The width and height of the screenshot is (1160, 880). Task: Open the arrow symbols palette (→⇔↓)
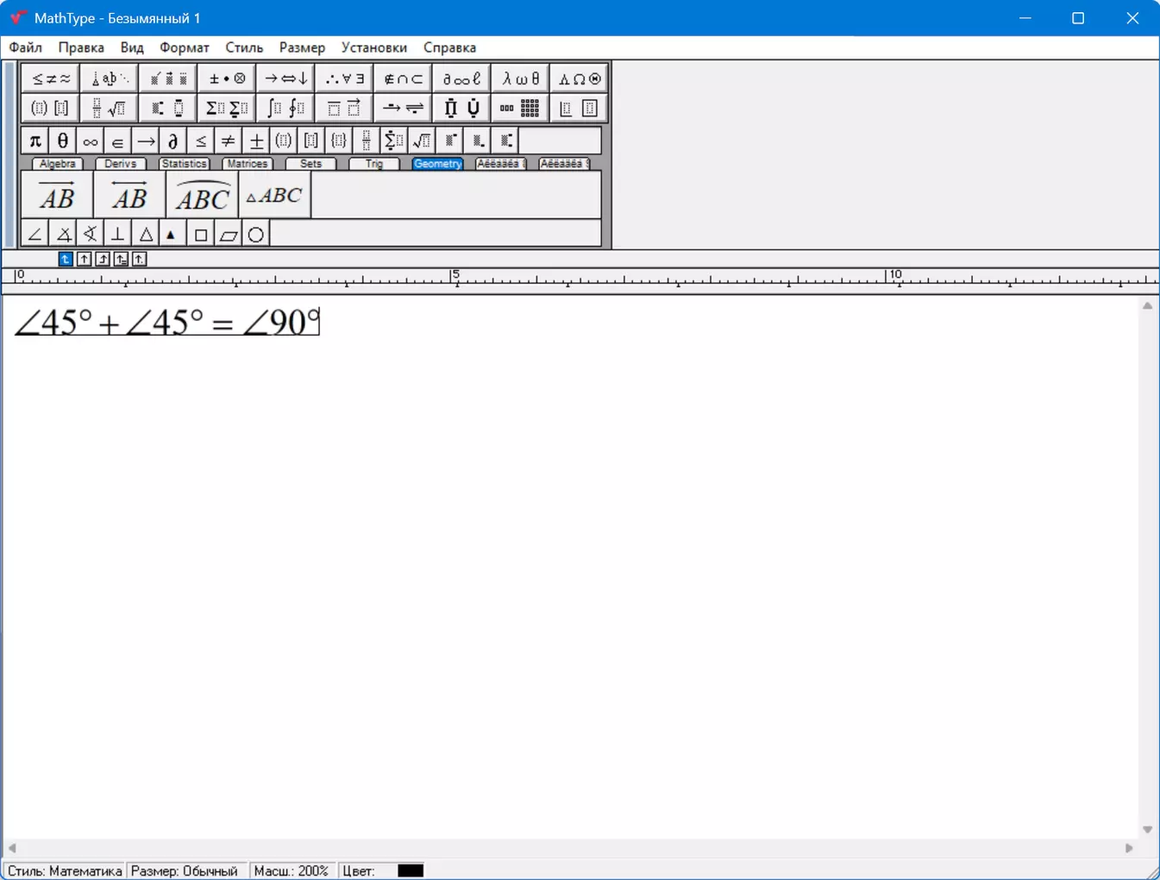[285, 79]
